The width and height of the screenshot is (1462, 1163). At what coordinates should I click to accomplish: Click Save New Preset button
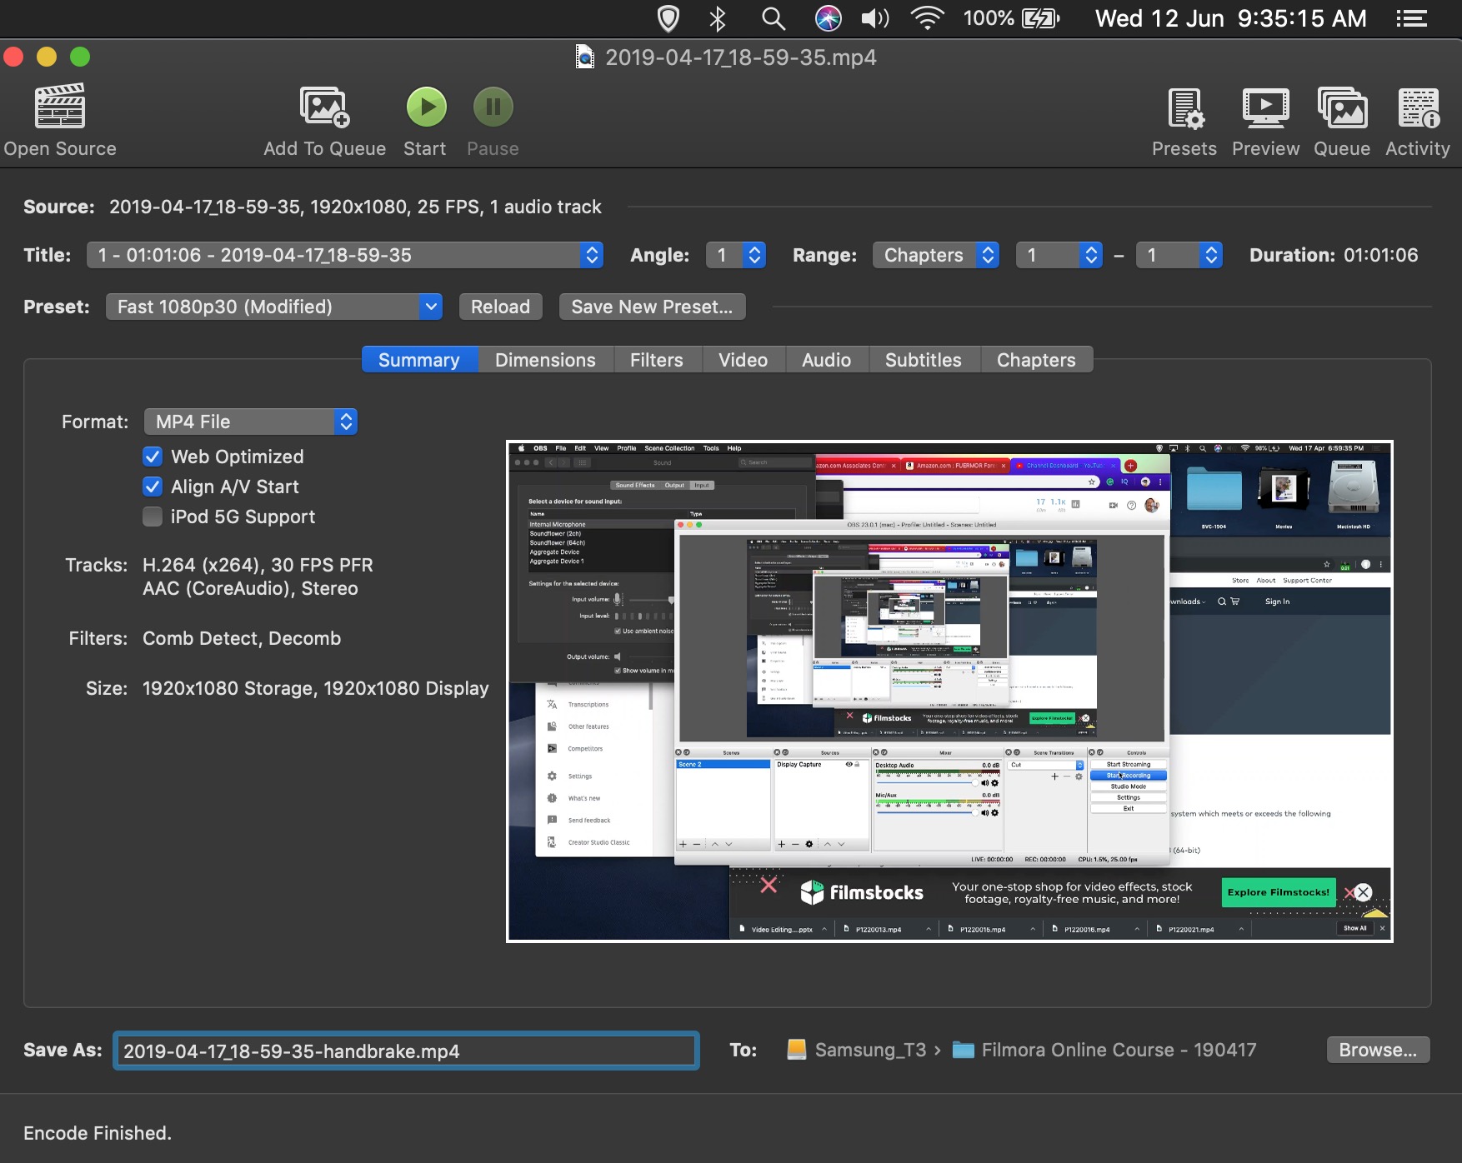tap(652, 307)
